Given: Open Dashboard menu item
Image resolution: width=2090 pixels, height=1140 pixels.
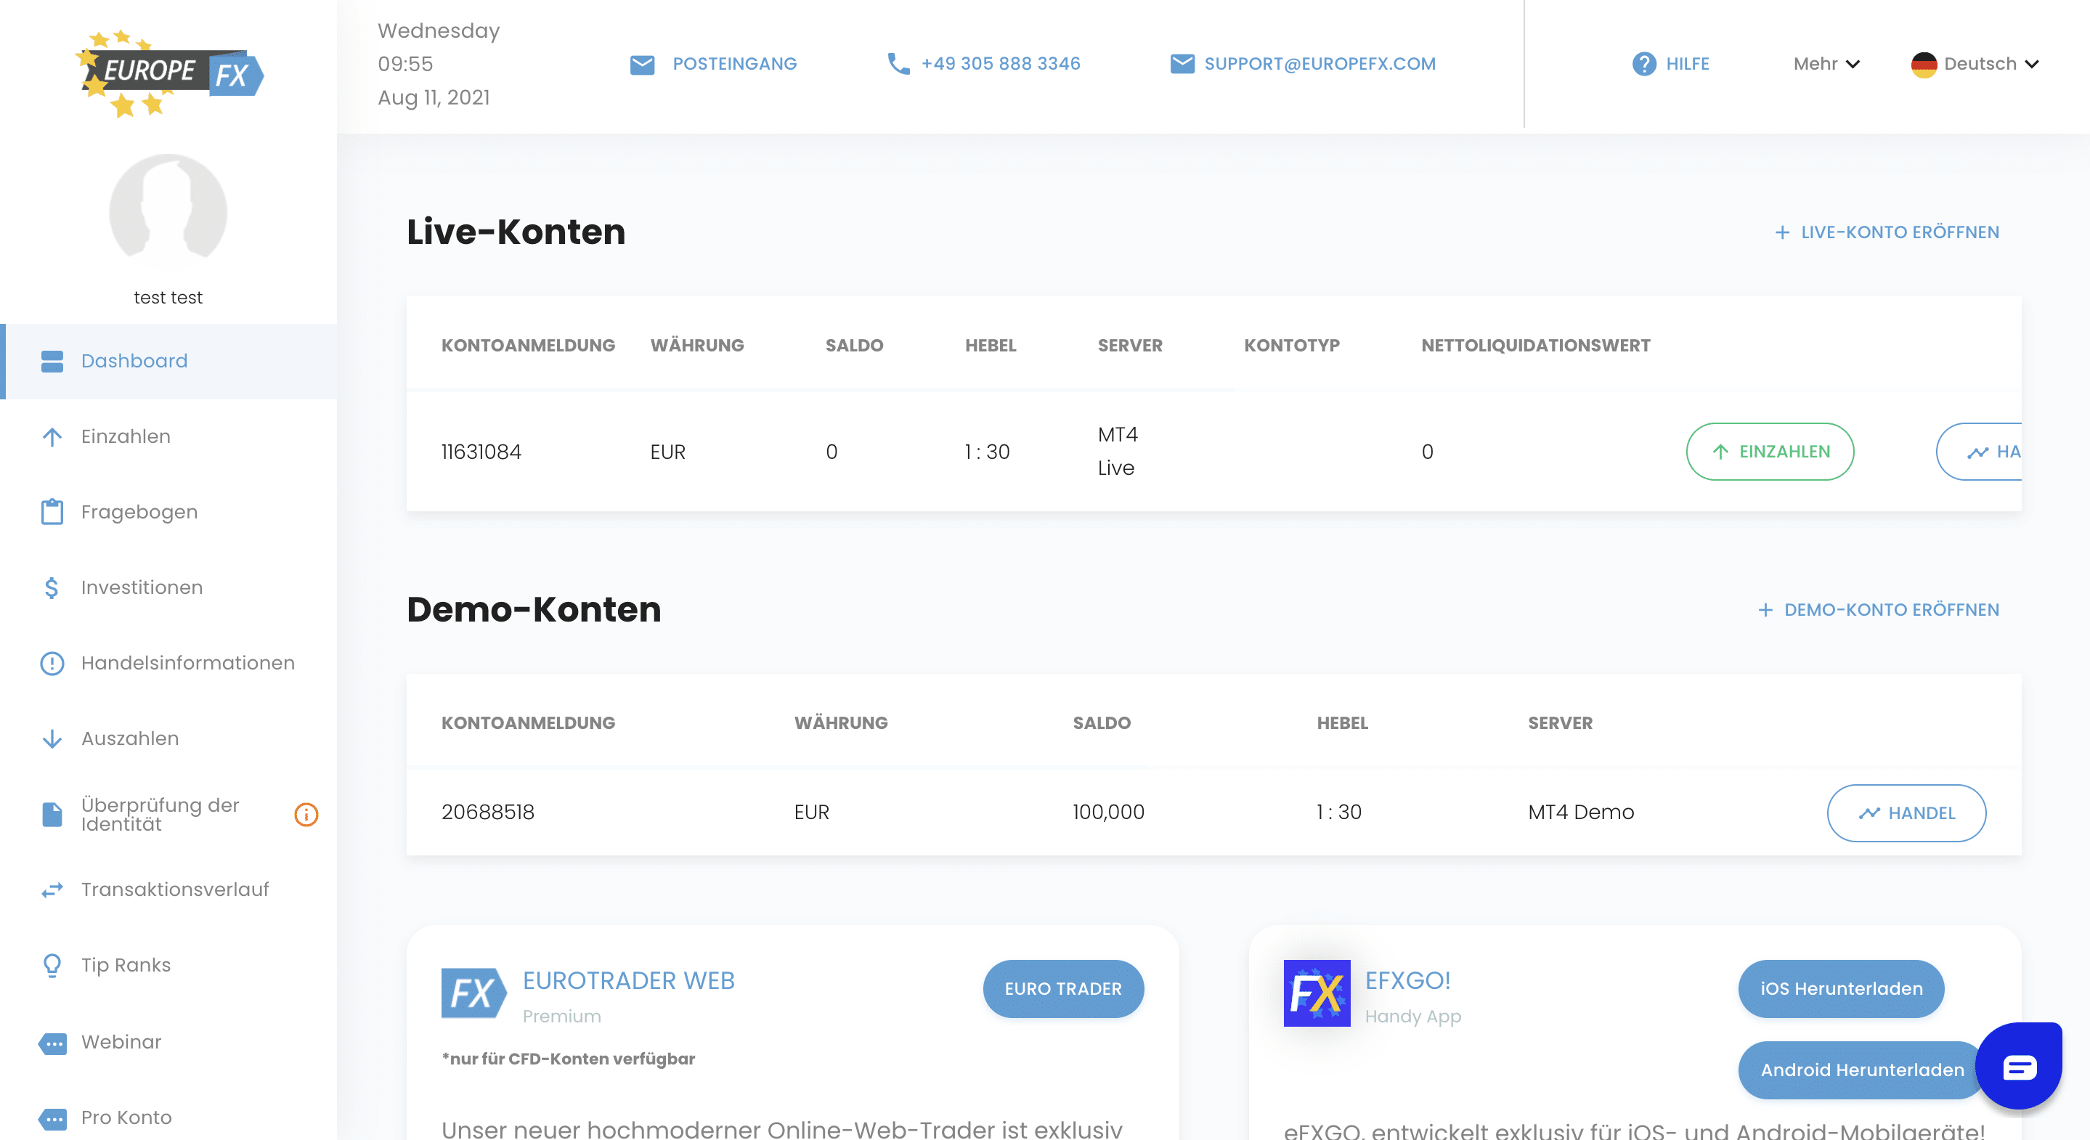Looking at the screenshot, I should pyautogui.click(x=168, y=361).
